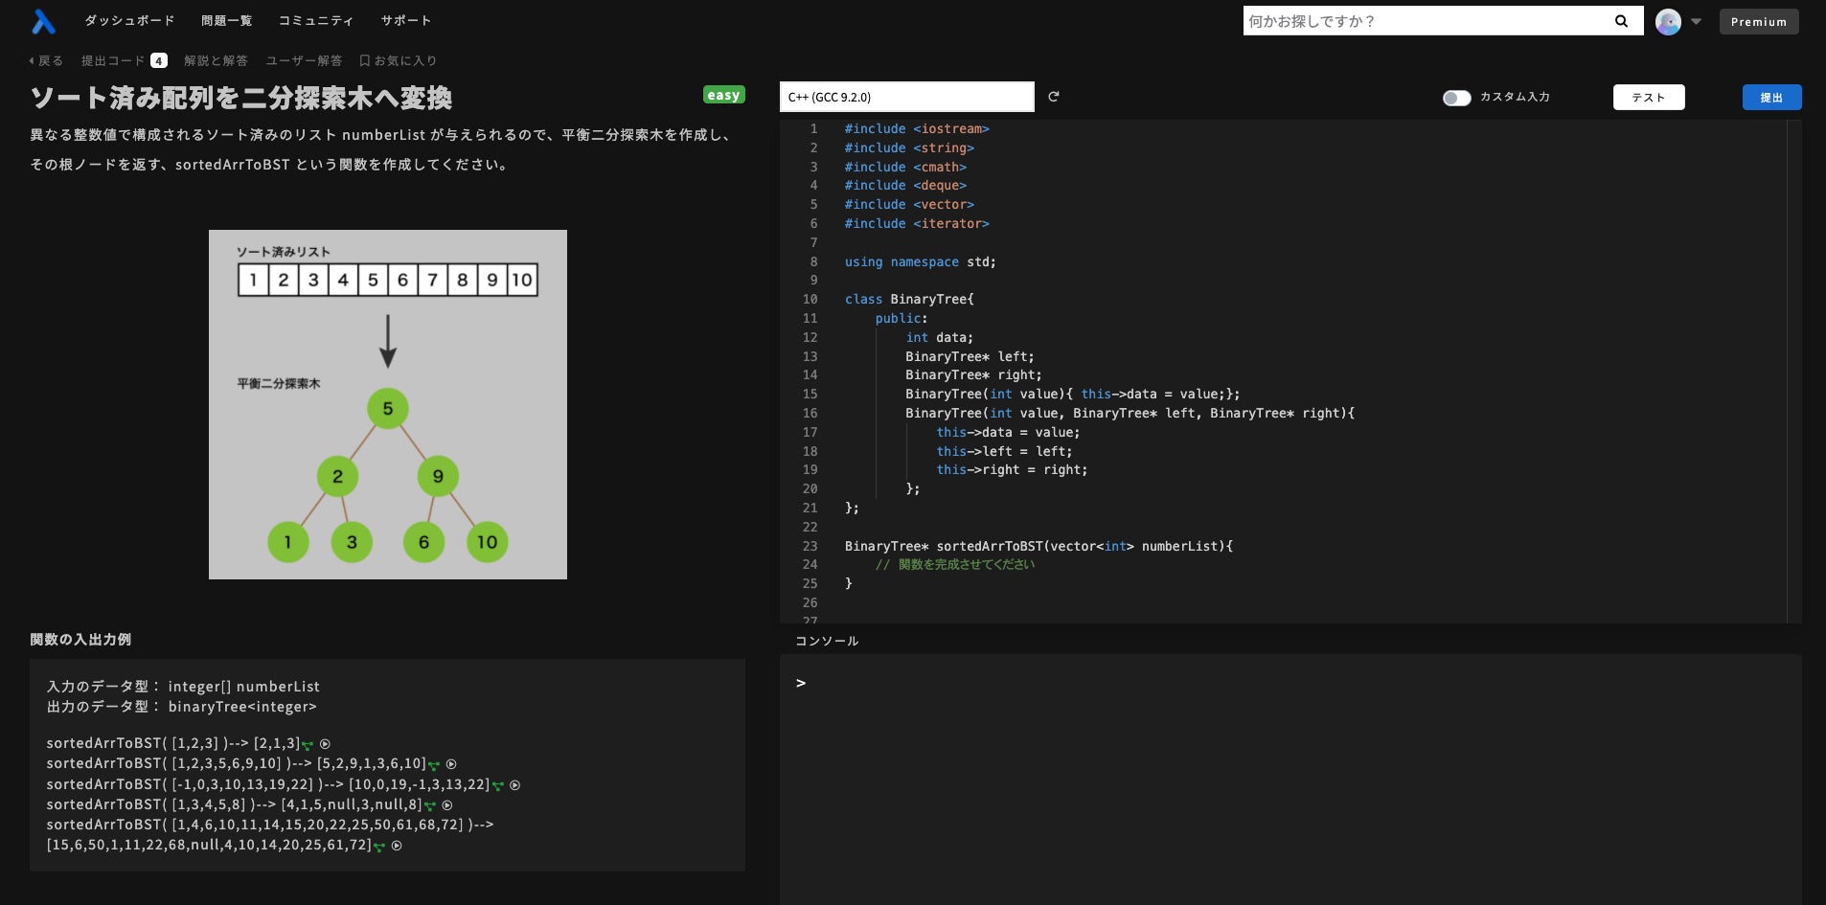The width and height of the screenshot is (1826, 905).
Task: Click play icon after [15,6,50,...] example
Action: pos(397,846)
